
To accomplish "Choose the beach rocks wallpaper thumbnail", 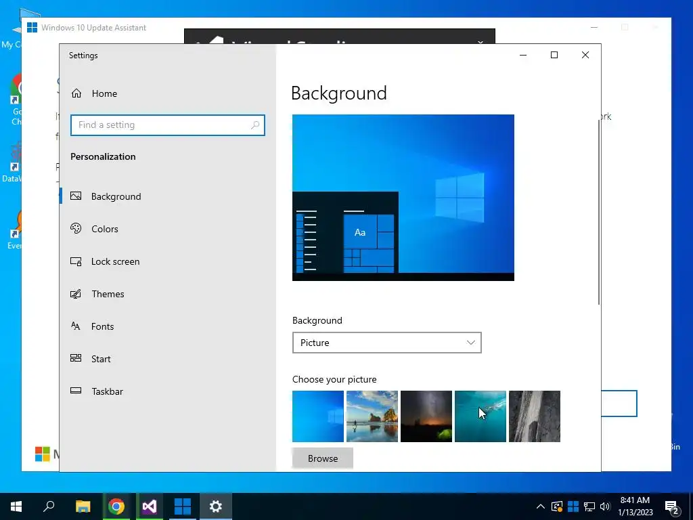I will coord(372,416).
